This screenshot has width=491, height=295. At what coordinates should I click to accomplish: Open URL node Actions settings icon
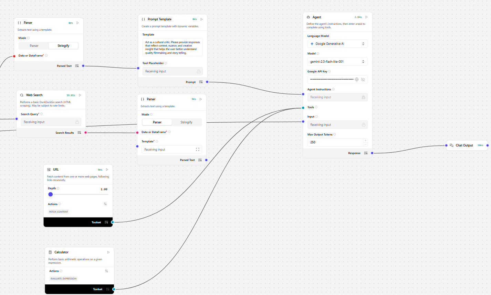pyautogui.click(x=105, y=204)
